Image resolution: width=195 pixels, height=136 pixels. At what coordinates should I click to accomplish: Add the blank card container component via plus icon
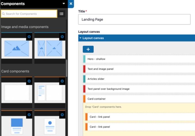coord(29,82)
